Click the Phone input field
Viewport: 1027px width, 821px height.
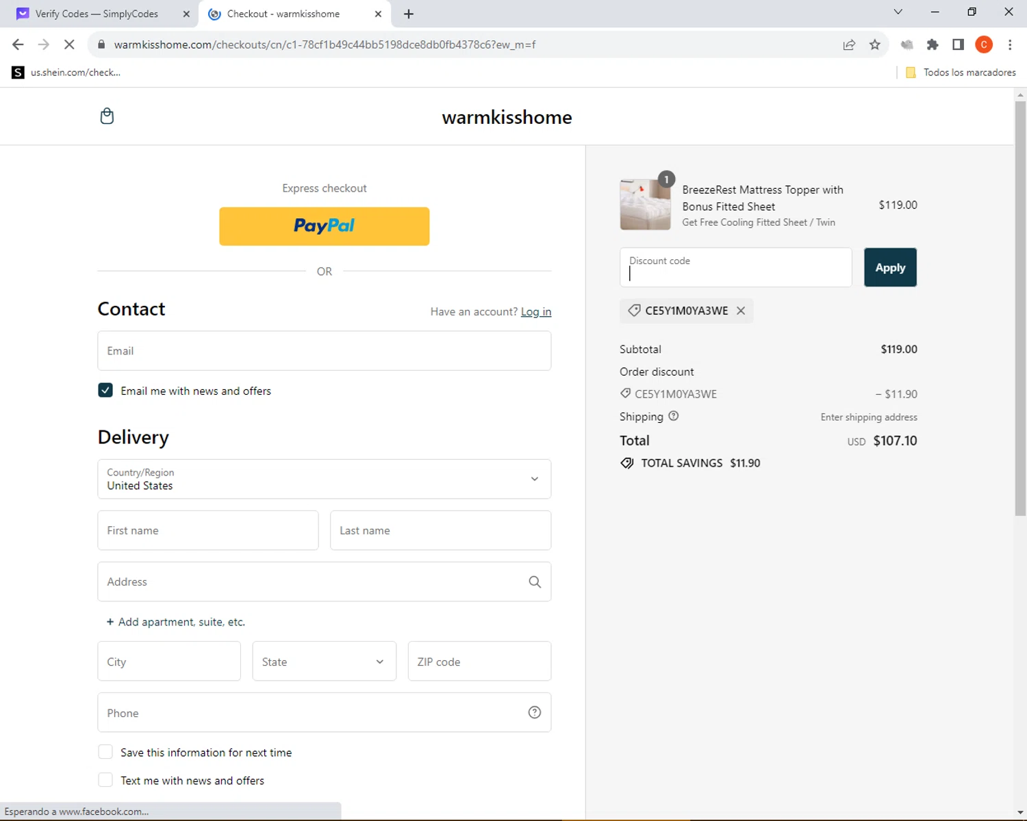coord(325,712)
